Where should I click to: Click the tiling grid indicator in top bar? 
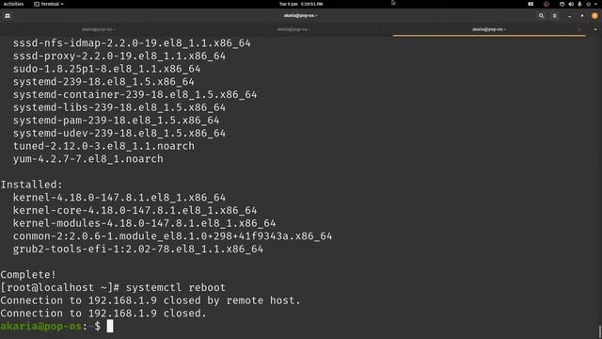(531, 4)
